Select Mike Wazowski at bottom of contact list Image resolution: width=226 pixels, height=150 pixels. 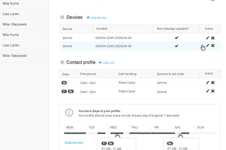(x=15, y=56)
